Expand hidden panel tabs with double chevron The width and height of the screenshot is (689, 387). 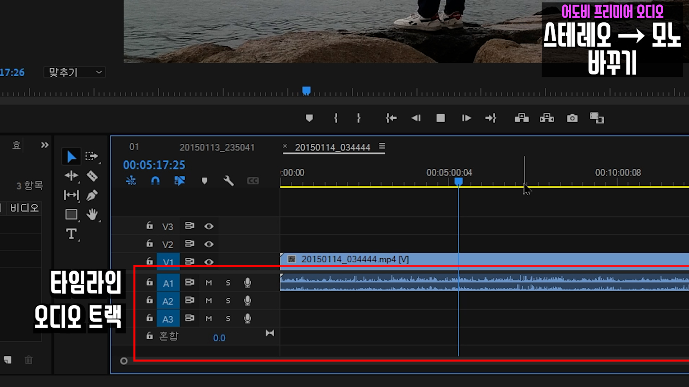[x=44, y=145]
